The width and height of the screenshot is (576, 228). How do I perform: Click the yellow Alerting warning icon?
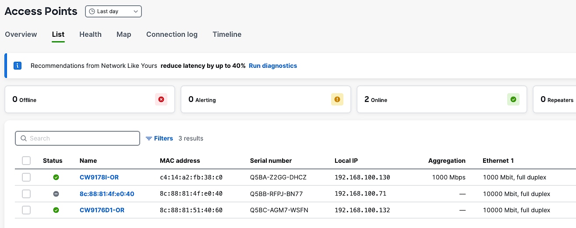(337, 99)
